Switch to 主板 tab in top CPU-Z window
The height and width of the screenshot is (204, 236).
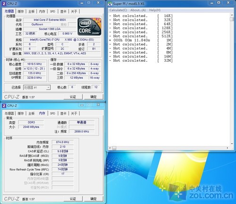pos(32,11)
